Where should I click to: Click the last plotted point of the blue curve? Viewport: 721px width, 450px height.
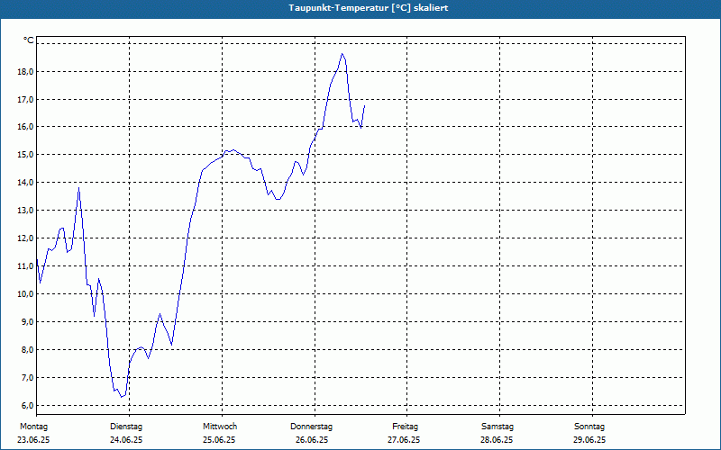pyautogui.click(x=365, y=105)
